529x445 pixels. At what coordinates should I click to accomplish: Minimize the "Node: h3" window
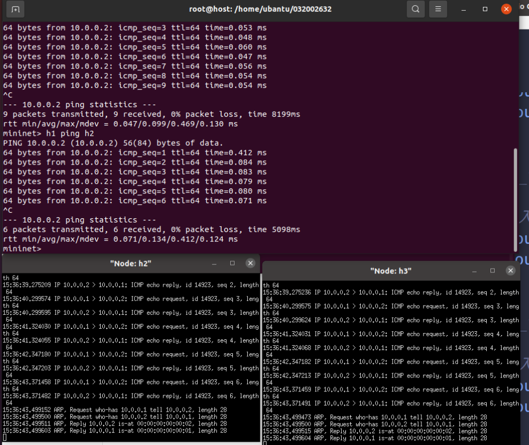(474, 271)
